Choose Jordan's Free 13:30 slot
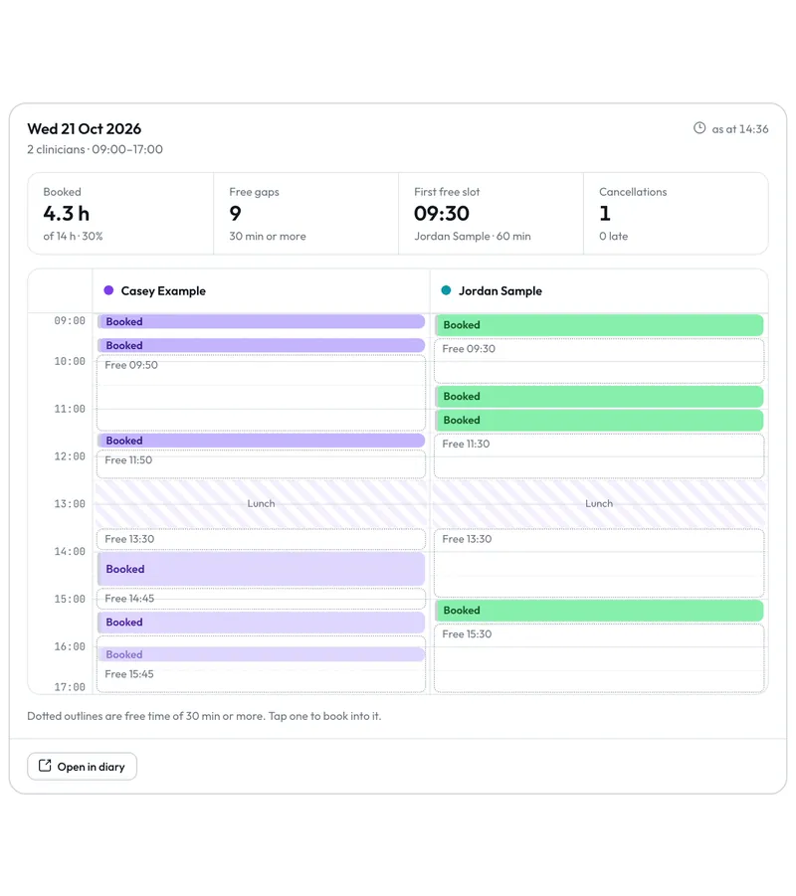This screenshot has width=796, height=896. click(x=599, y=563)
